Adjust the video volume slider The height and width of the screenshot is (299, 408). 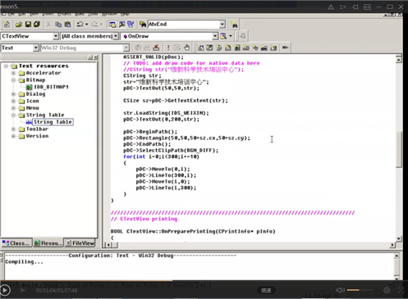point(360,290)
